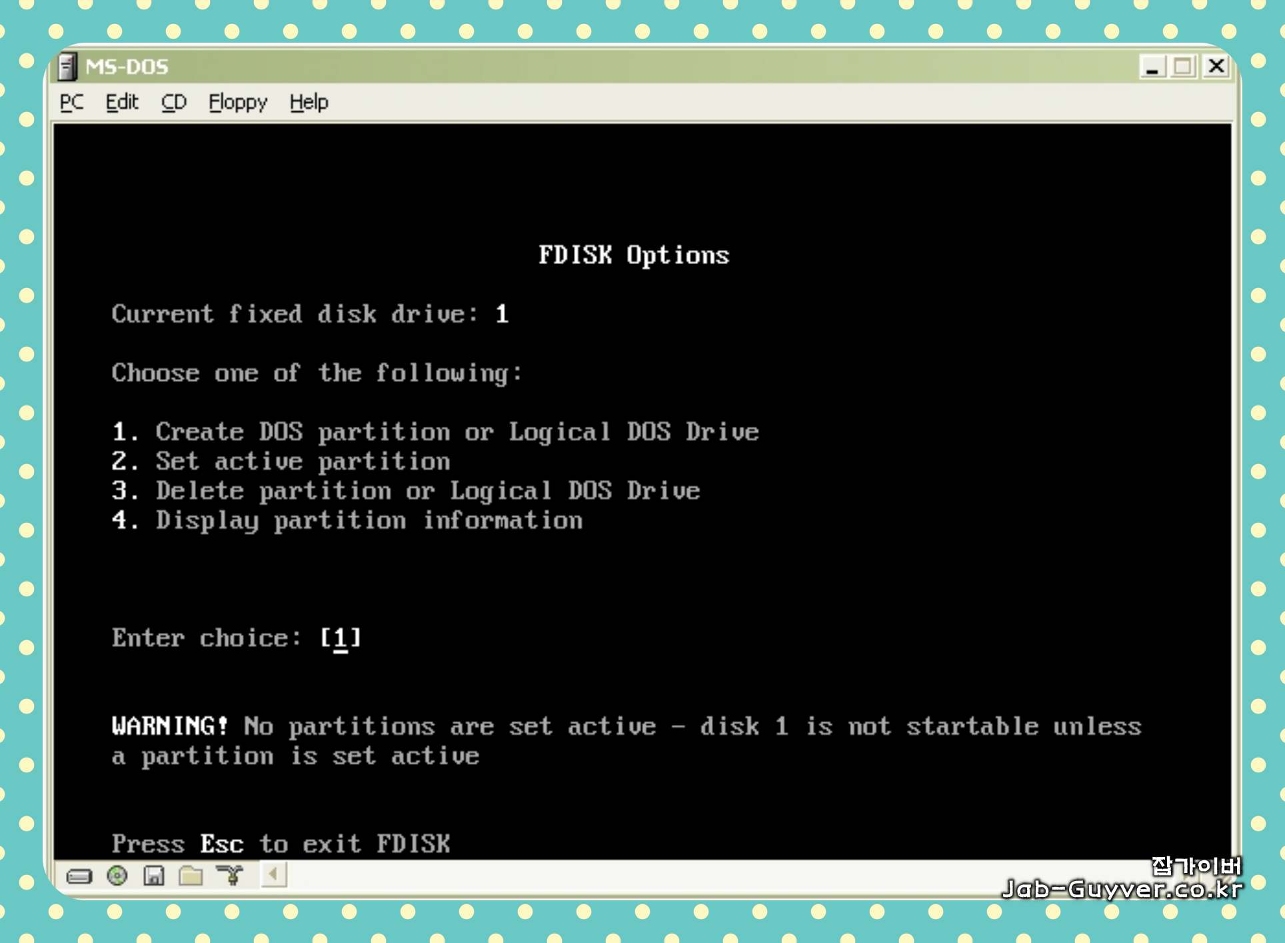Screen dimensions: 1285x943
Task: Open the PC menu
Action: [x=71, y=102]
